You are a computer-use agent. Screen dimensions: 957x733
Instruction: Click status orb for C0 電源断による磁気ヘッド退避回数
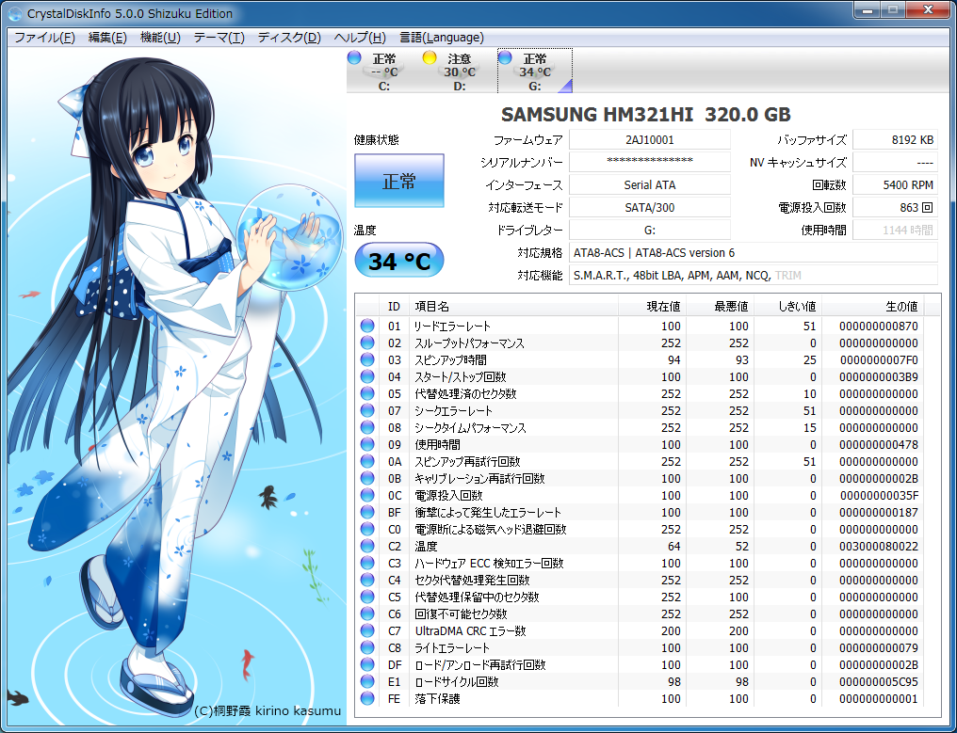(367, 530)
